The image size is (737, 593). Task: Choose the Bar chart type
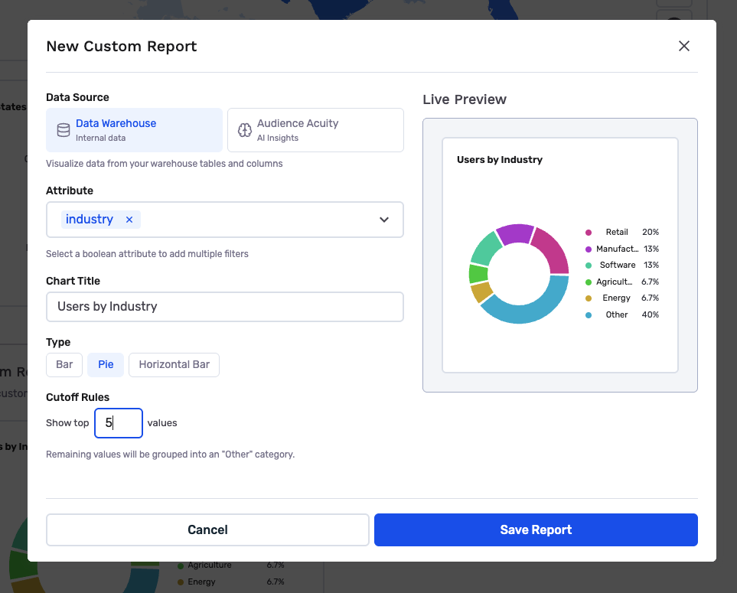[64, 365]
